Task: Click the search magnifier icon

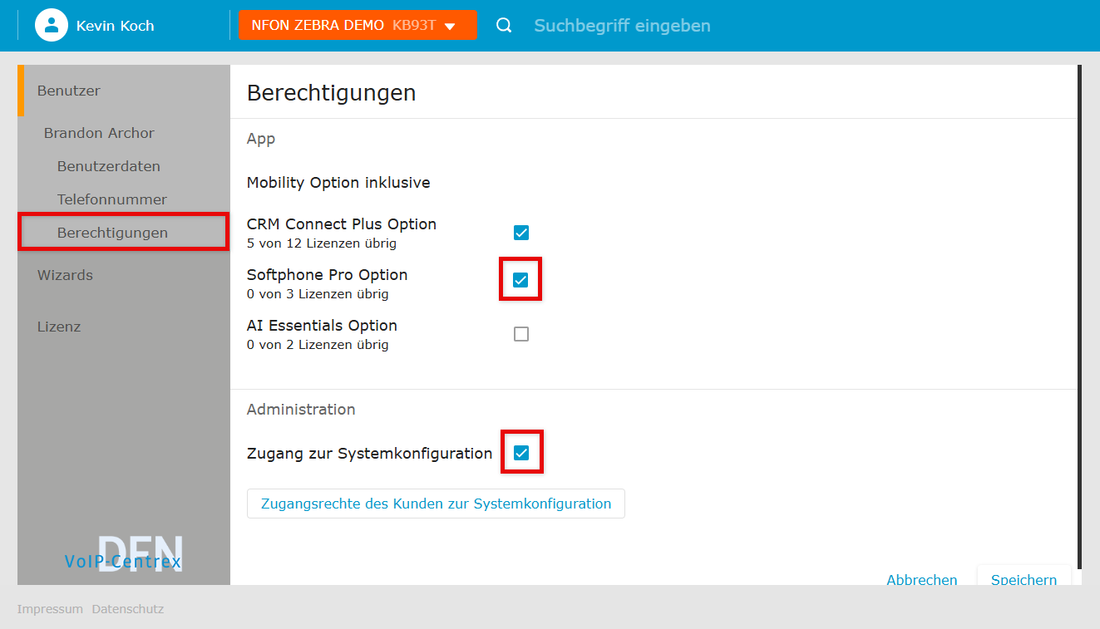Action: tap(504, 25)
